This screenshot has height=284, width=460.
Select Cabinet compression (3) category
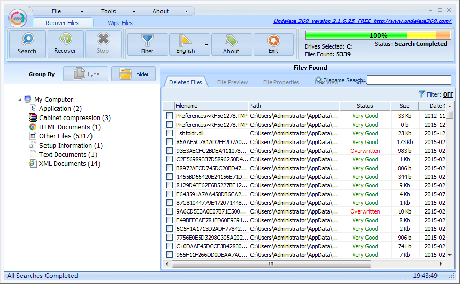pos(75,118)
